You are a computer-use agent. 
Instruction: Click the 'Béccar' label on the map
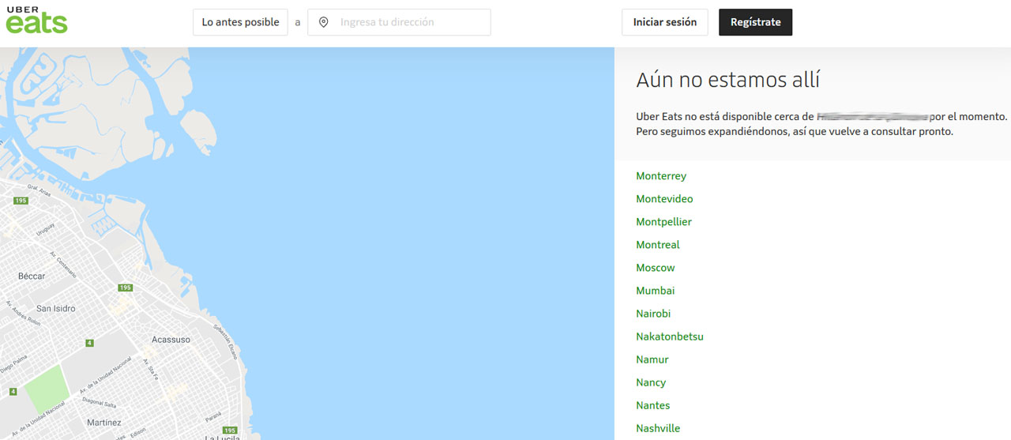tap(32, 276)
